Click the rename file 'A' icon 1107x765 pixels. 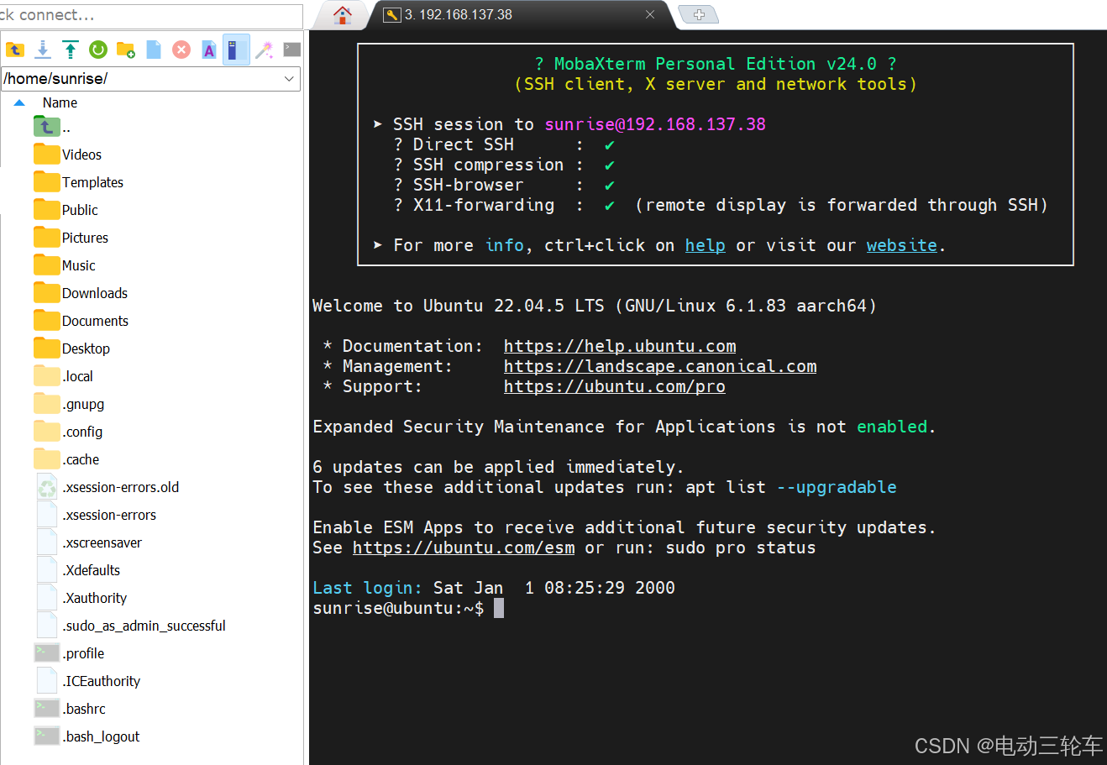(209, 50)
